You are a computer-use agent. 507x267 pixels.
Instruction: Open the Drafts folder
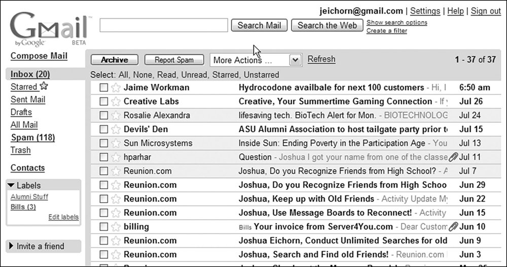21,112
